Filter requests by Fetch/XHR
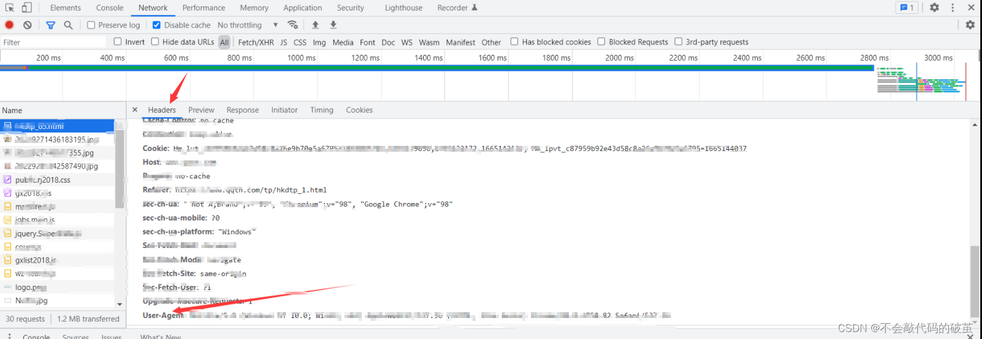Image resolution: width=982 pixels, height=339 pixels. tap(256, 42)
